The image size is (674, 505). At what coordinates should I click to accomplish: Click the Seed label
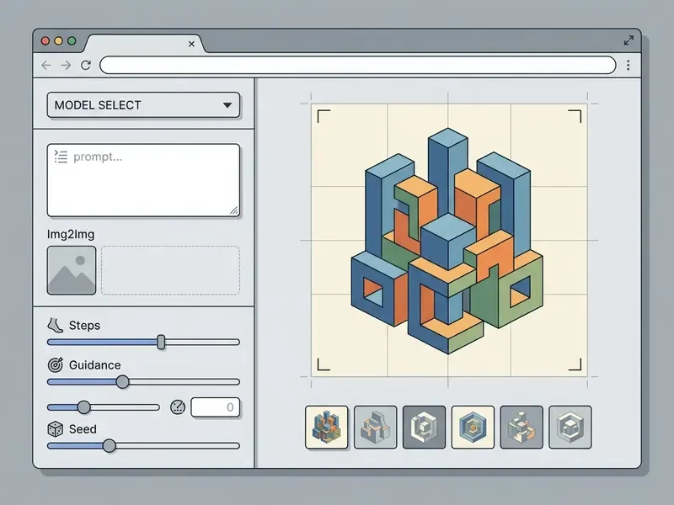[x=83, y=429]
